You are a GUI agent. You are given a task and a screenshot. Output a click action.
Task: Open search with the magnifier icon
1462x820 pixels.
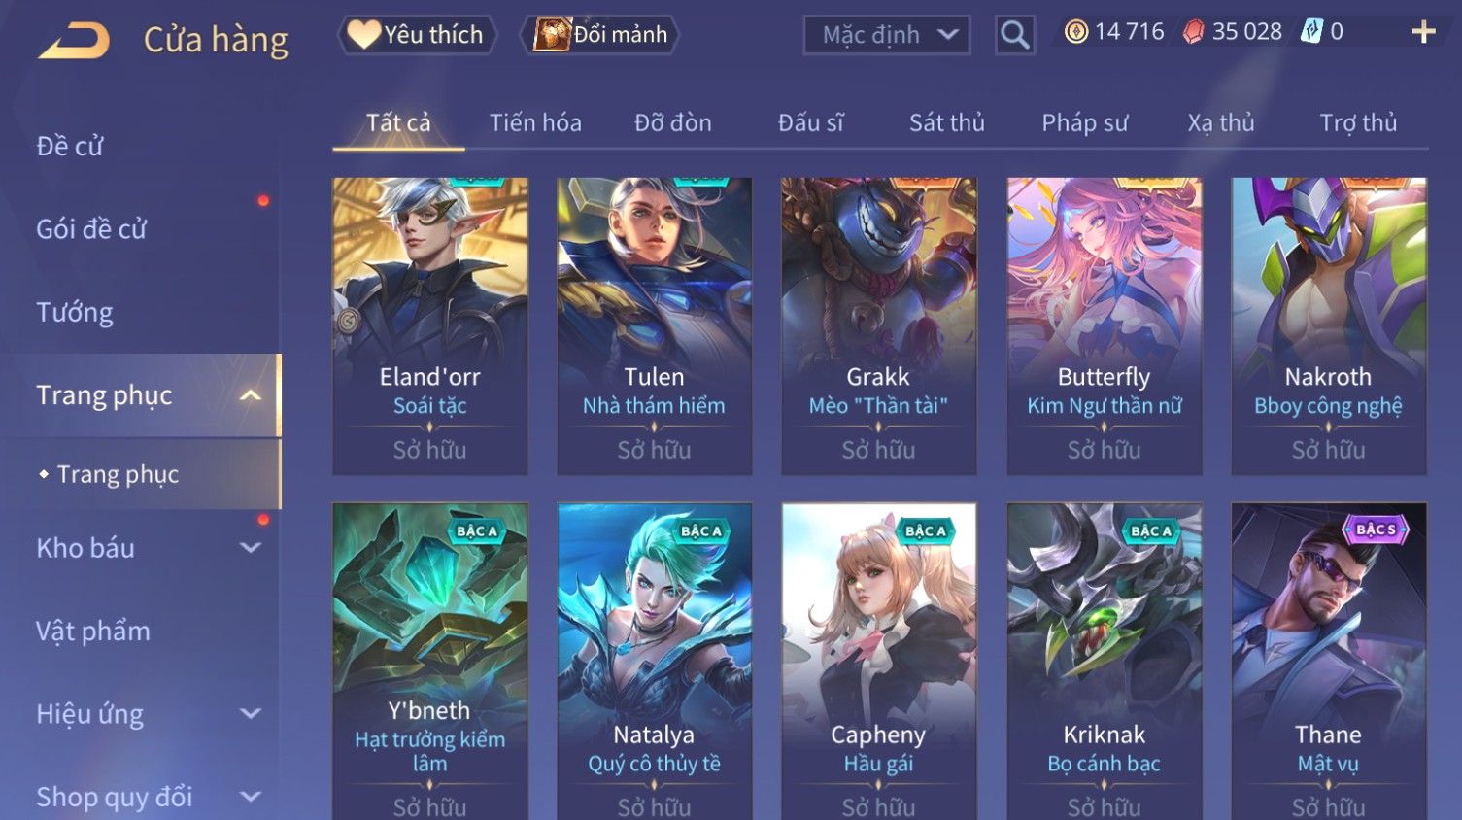click(1015, 35)
